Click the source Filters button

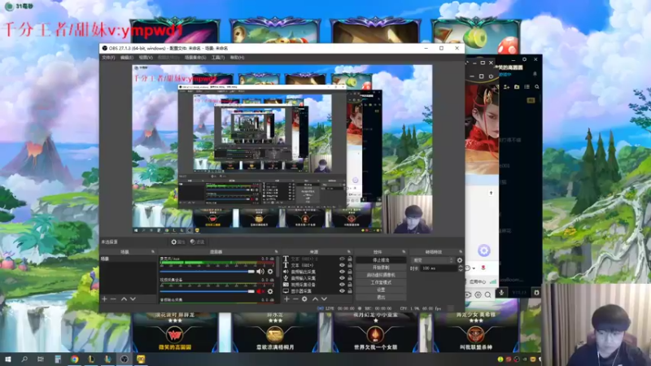coord(197,242)
